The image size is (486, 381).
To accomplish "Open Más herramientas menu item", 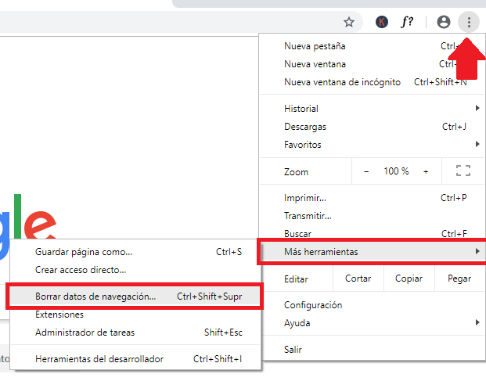I will (x=373, y=251).
